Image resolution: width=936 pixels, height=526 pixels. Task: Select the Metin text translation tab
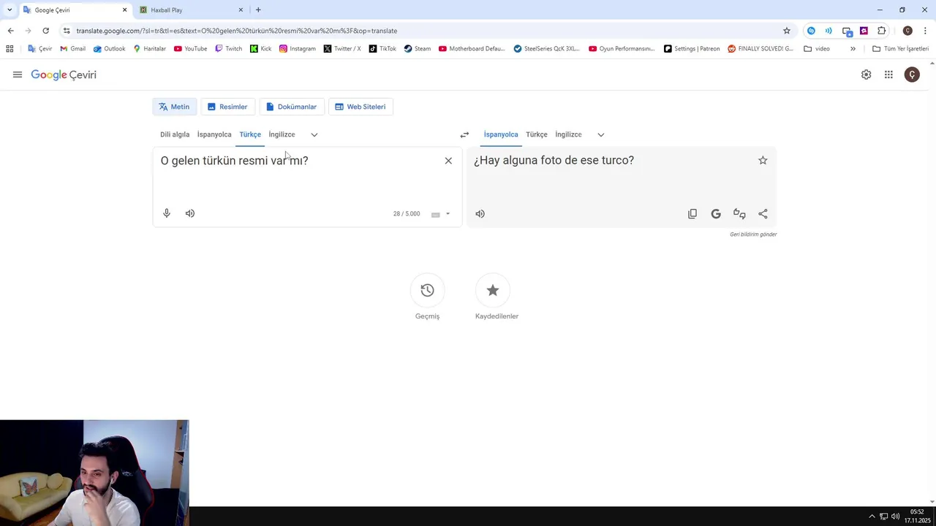174,107
